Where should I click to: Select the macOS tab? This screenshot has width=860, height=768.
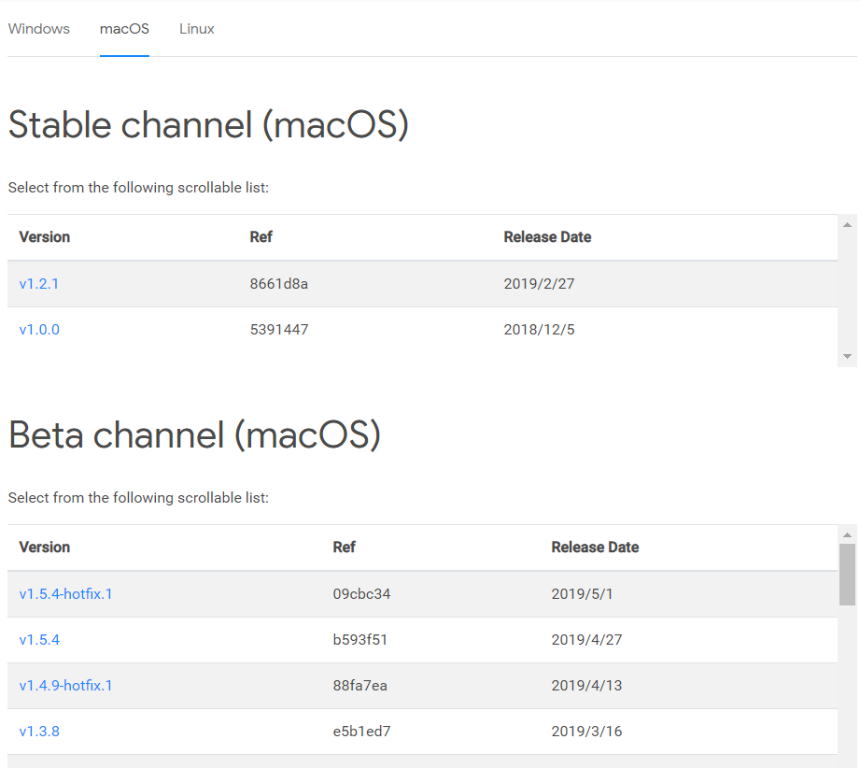(x=124, y=29)
